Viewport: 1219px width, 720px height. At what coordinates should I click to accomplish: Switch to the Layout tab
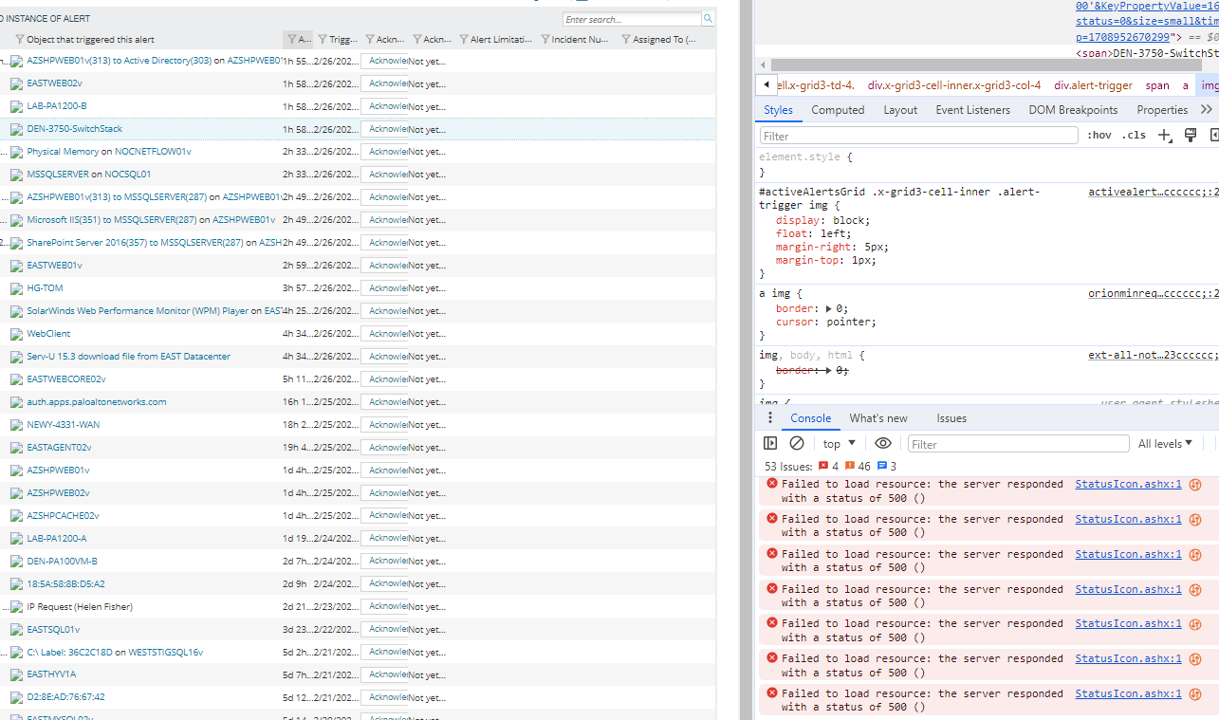click(900, 110)
